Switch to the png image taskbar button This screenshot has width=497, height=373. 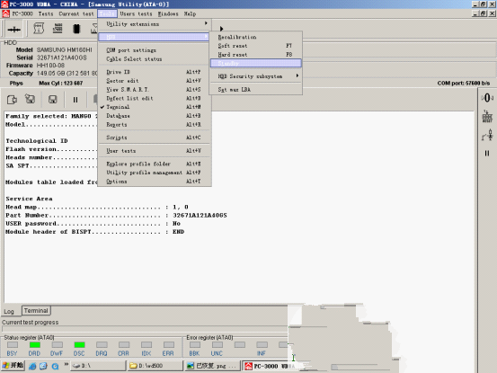coord(213,366)
